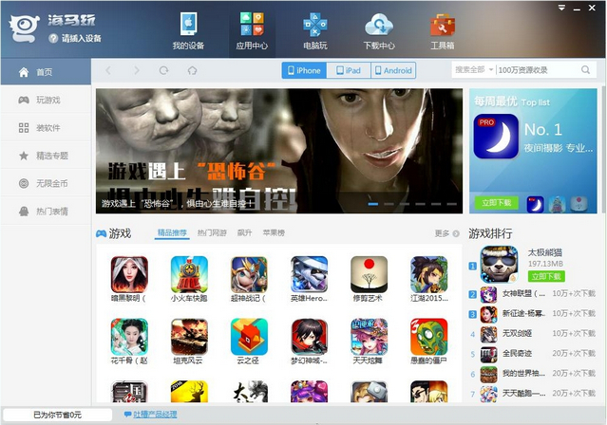Image resolution: width=607 pixels, height=425 pixels.
Task: Open 我的设备 (My Device) section
Action: tap(188, 31)
